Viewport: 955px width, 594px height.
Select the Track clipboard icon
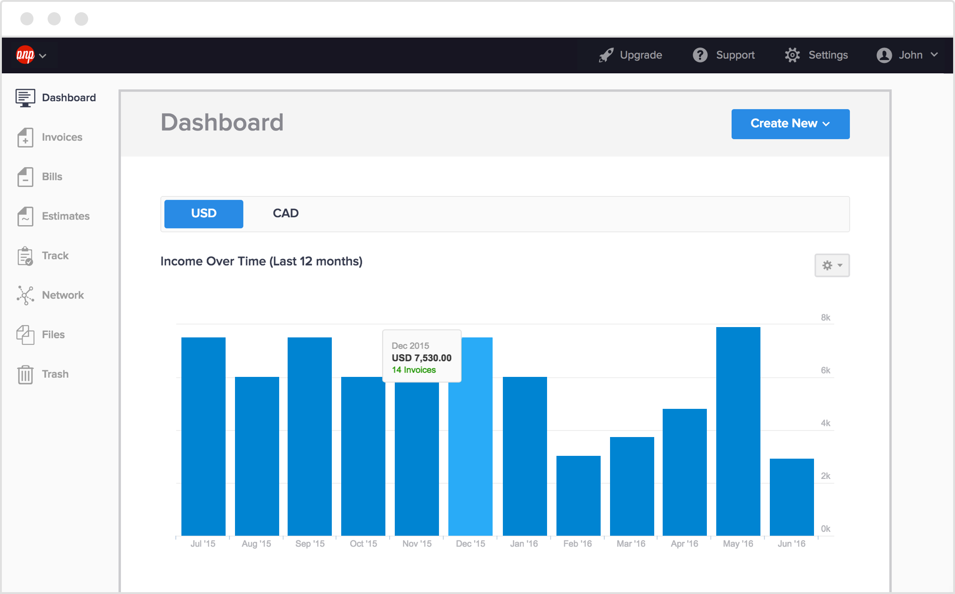pos(25,256)
